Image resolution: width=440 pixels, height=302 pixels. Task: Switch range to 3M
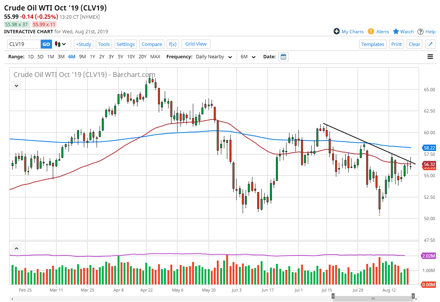click(61, 57)
